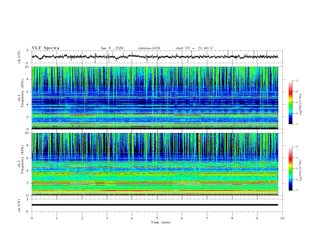This screenshot has width=318, height=245.
Task: Click the "ch.3(V)" waveform axis label
Action: [x=19, y=205]
